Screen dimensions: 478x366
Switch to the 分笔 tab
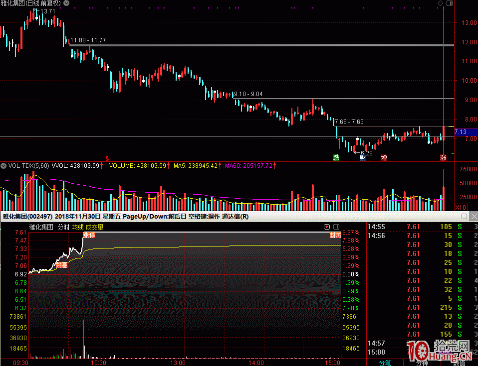point(385,363)
